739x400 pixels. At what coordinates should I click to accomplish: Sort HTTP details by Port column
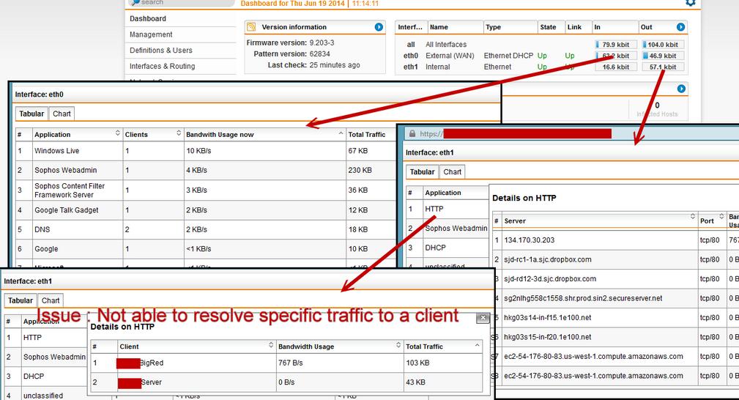click(712, 221)
